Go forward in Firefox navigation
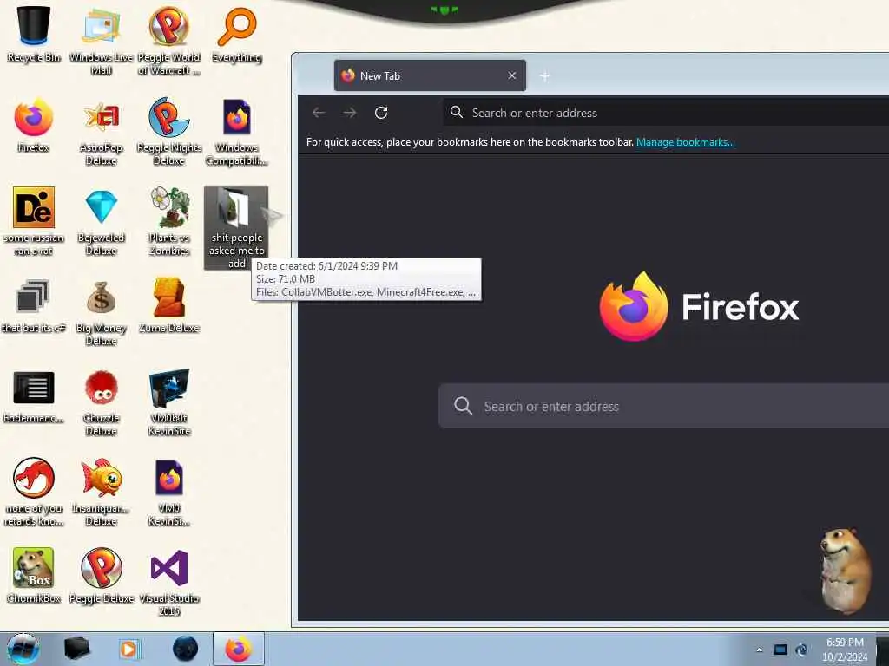The height and width of the screenshot is (666, 889). 350,113
